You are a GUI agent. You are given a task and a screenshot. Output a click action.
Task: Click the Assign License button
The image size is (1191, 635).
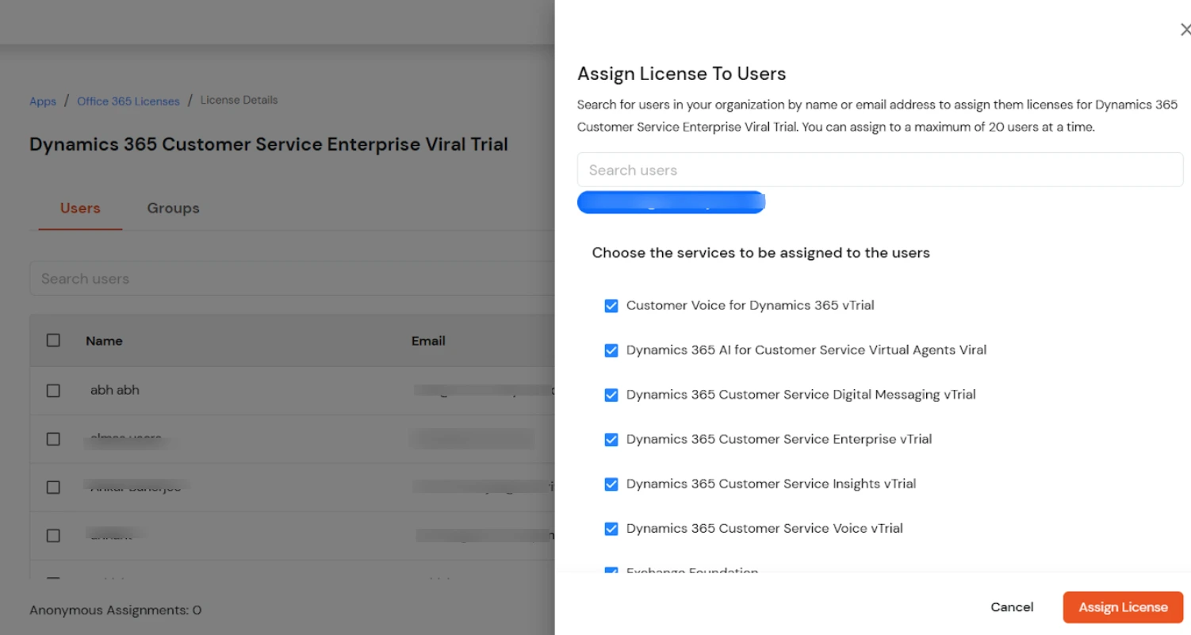coord(1123,606)
